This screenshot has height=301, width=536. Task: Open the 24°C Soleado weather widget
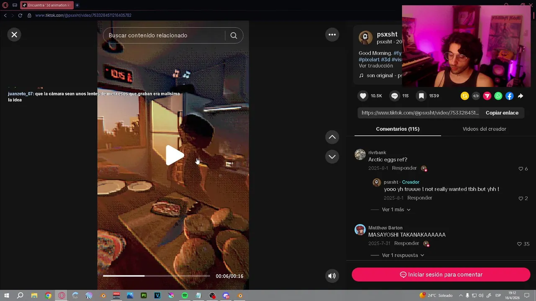[x=436, y=296]
